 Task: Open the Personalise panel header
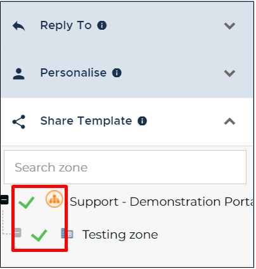(127, 73)
